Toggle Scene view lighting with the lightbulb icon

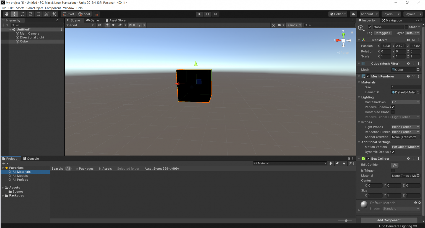107,25
